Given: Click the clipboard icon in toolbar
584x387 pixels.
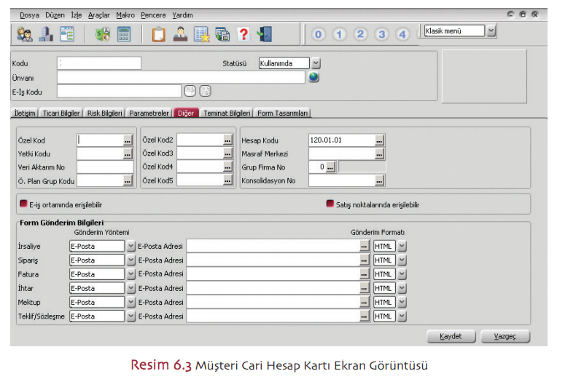Looking at the screenshot, I should coord(158,33).
